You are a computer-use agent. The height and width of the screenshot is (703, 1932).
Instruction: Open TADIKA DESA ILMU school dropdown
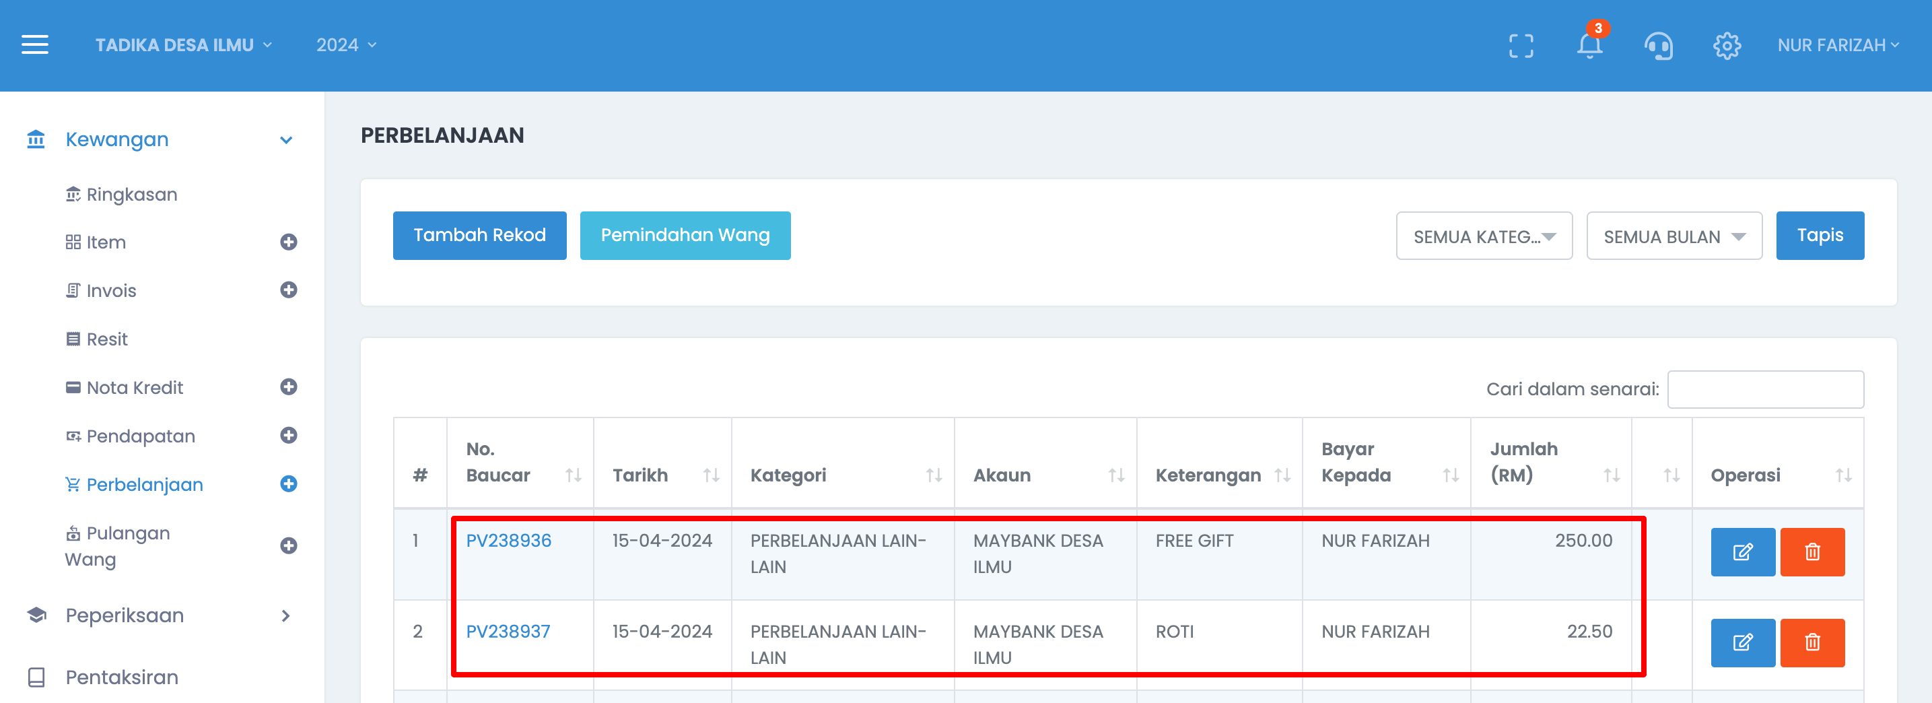[184, 45]
